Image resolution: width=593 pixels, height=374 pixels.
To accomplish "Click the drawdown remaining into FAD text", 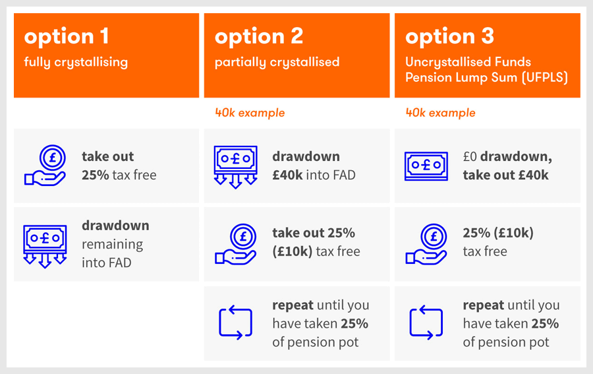I will tap(115, 244).
